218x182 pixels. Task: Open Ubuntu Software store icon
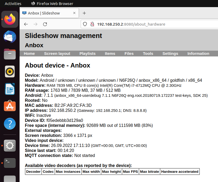point(10,106)
